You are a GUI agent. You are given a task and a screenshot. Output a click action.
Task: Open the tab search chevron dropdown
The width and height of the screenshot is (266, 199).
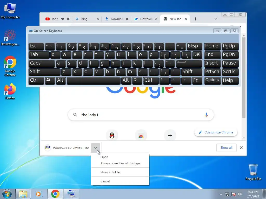(216, 19)
